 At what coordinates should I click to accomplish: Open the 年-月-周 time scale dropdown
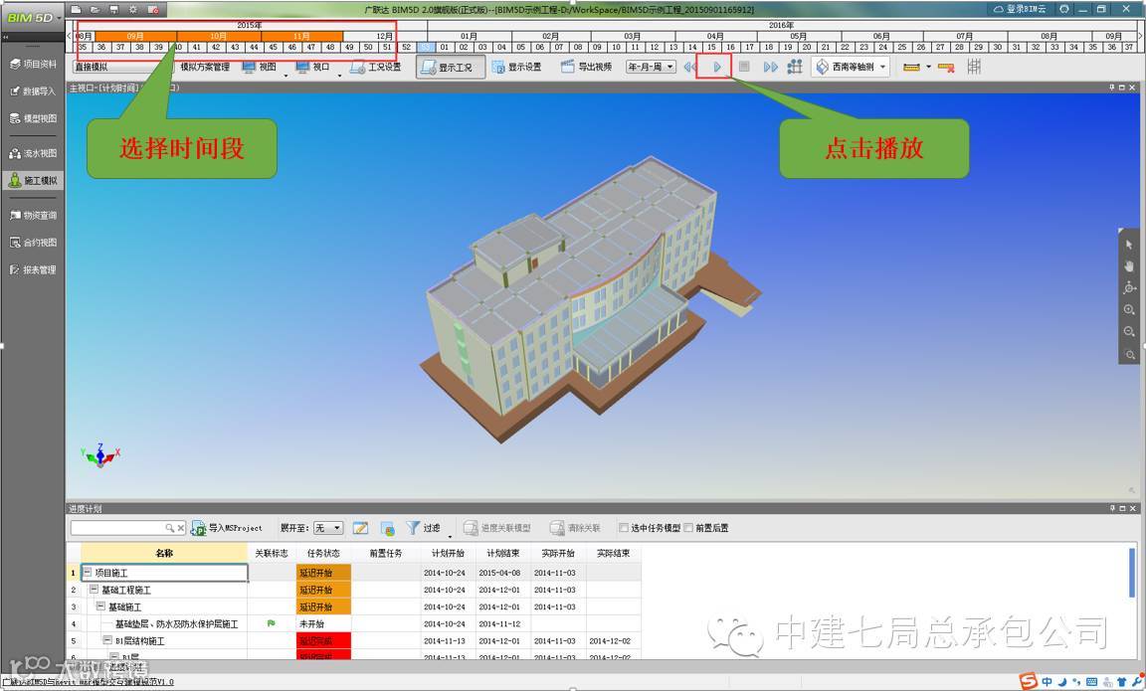[x=651, y=67]
